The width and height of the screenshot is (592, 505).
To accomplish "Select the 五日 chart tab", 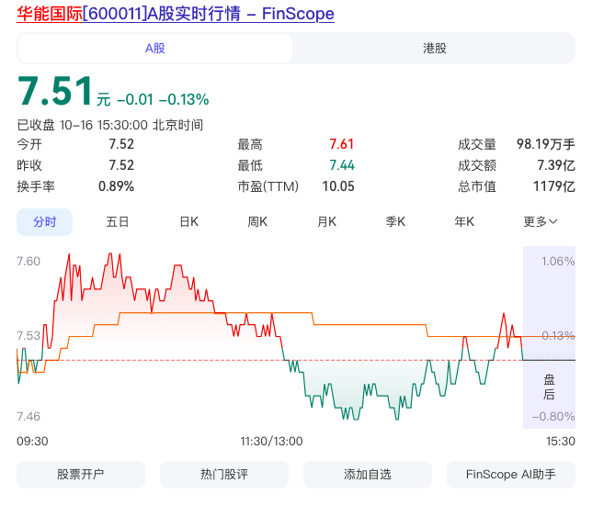I will coord(118,222).
